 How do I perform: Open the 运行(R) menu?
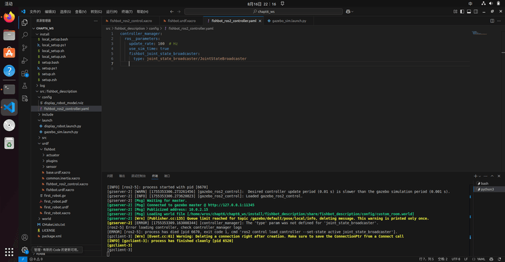pos(112,11)
